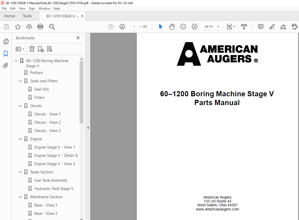Zoom in with plus button
Screen dimensions: 299x220
tap(195, 27)
